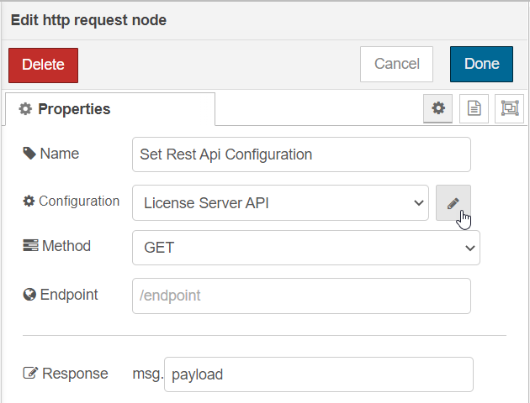Open the Configuration dropdown showing License Server API

click(x=280, y=203)
